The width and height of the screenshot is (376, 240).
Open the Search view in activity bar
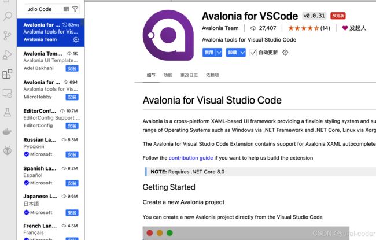pos(8,16)
